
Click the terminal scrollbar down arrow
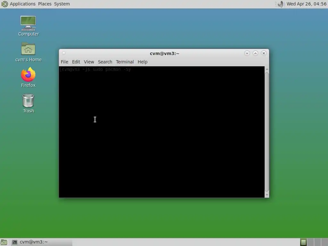pos(267,195)
